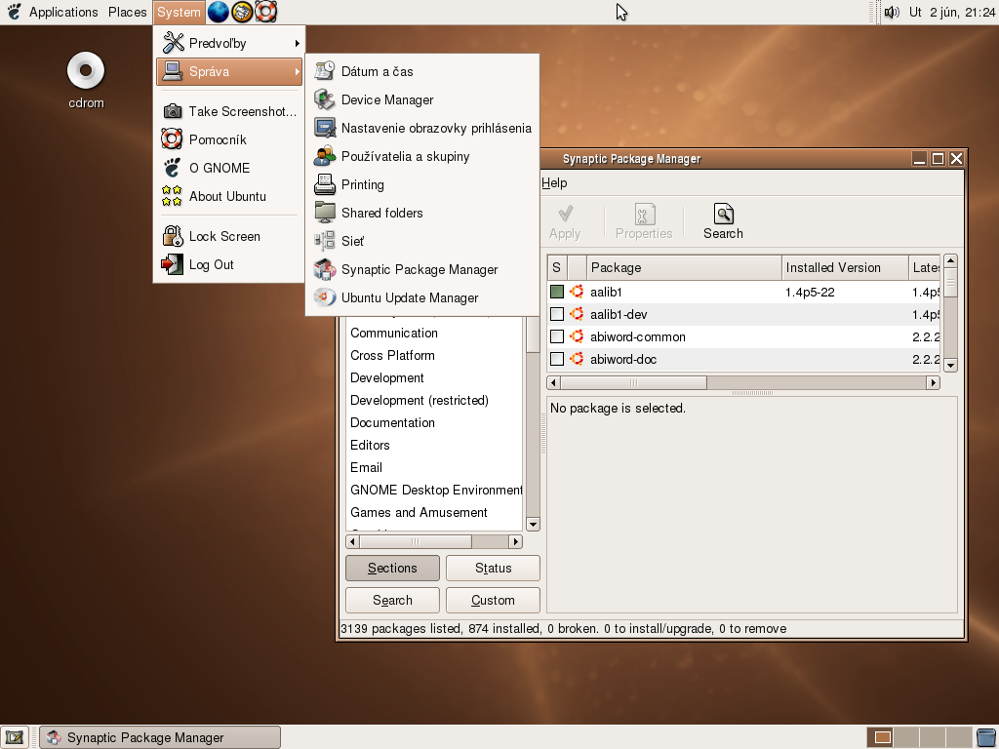Click the System menu in top panel
999x749 pixels.
point(180,12)
